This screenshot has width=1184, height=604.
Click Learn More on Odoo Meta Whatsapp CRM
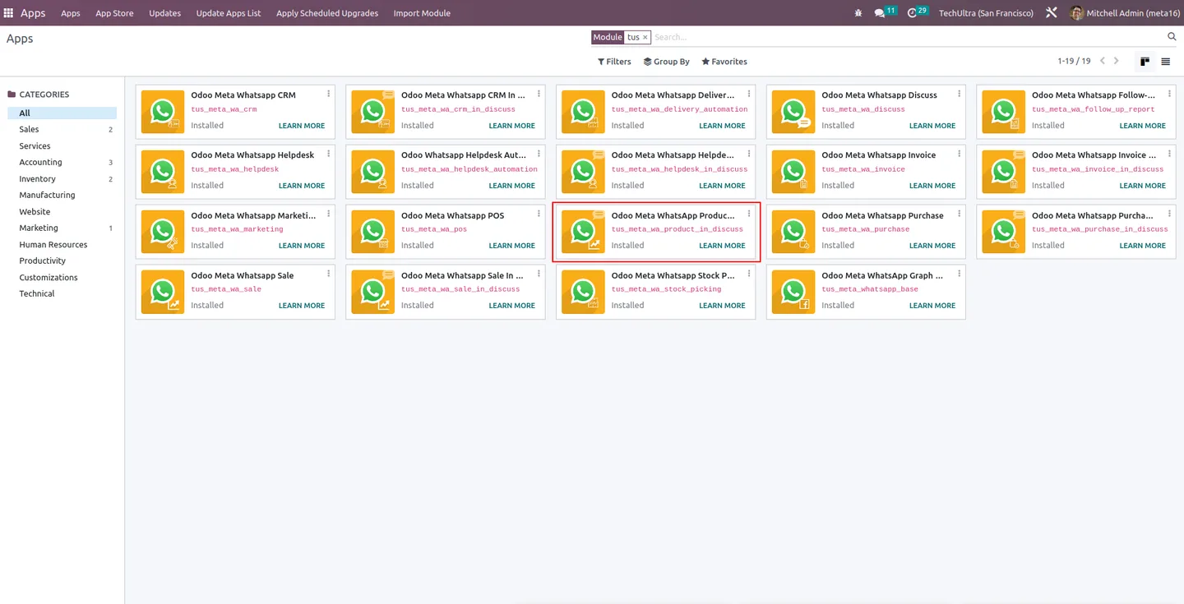click(x=302, y=126)
